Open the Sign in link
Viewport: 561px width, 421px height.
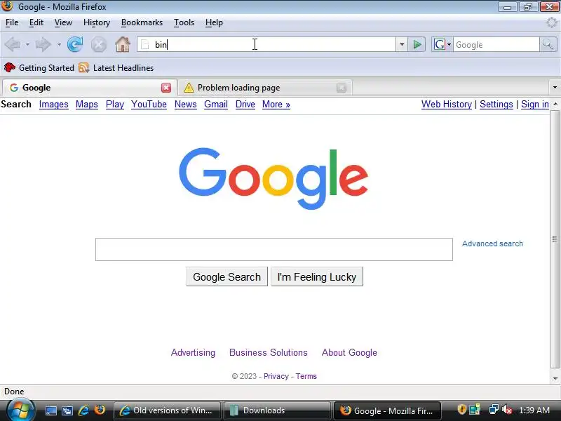[x=534, y=104]
